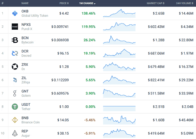Open the 1M Change column dropdown
The image size is (196, 139).
(94, 3)
